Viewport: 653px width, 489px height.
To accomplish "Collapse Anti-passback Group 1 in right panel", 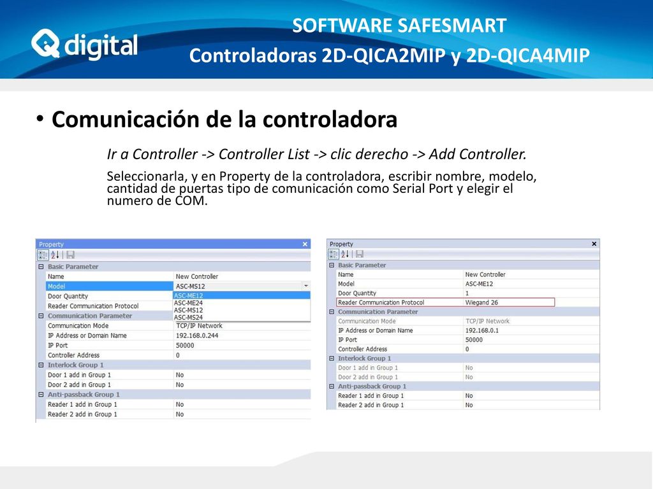I will [x=332, y=386].
